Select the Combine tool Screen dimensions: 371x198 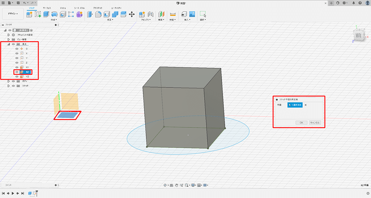point(115,14)
